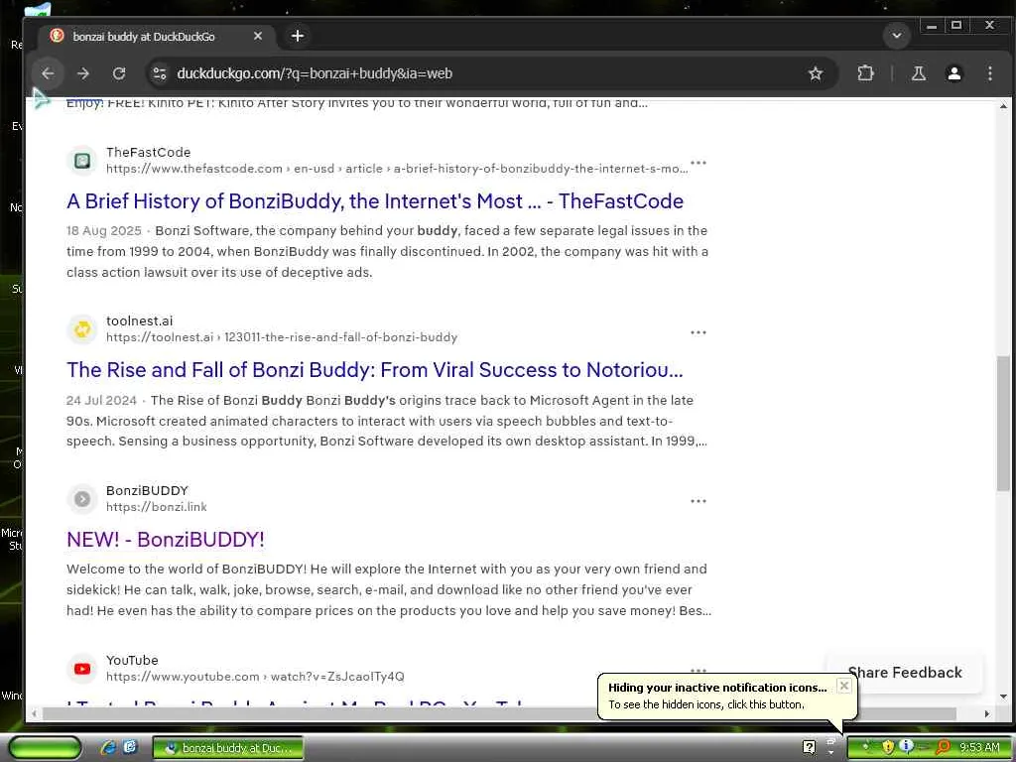Click the YouTube result favicon

[82, 668]
